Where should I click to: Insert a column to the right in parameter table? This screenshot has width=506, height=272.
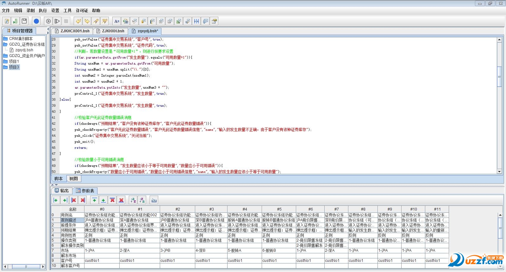pos(65,200)
